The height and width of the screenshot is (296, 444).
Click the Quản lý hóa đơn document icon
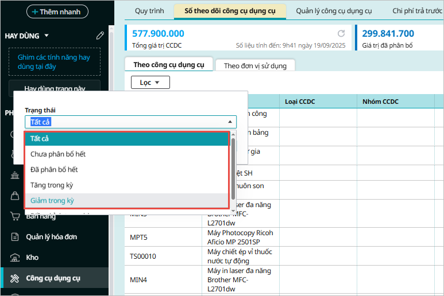coord(14,237)
